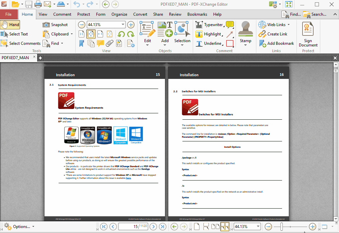Click the page number input field

coord(134,227)
